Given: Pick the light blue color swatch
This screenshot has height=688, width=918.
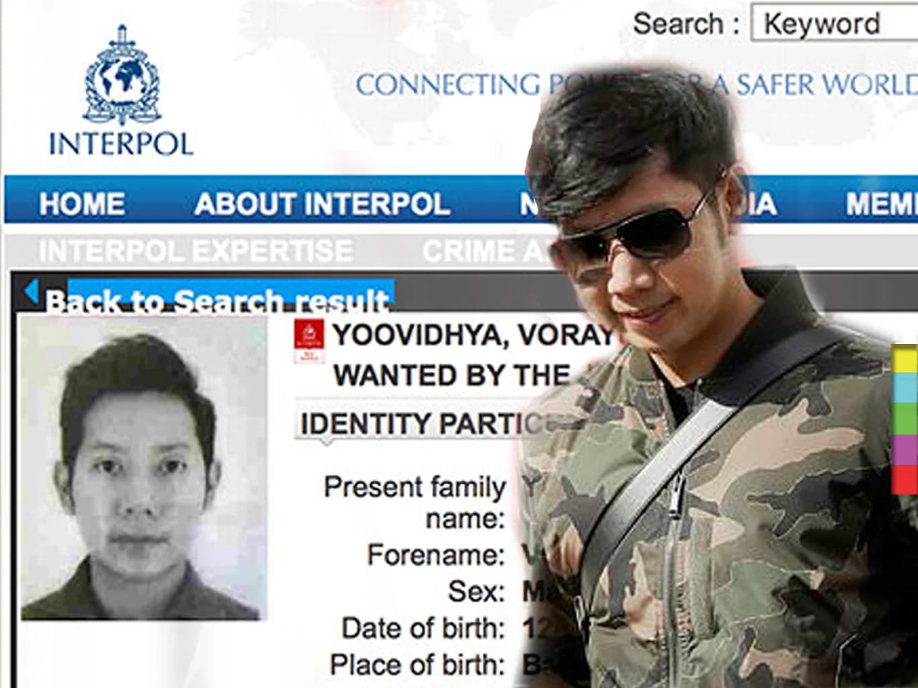Looking at the screenshot, I should click(905, 388).
